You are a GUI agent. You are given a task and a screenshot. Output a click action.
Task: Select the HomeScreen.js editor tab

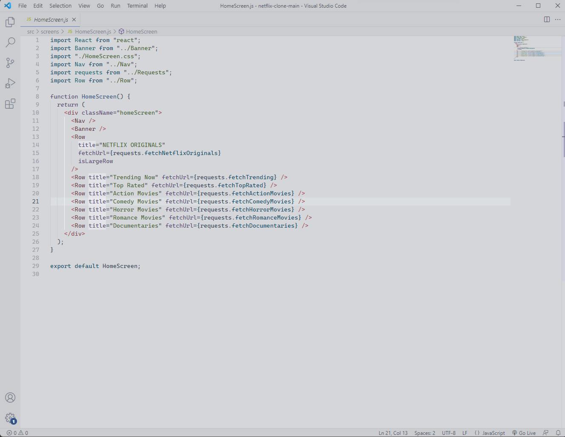coord(50,20)
